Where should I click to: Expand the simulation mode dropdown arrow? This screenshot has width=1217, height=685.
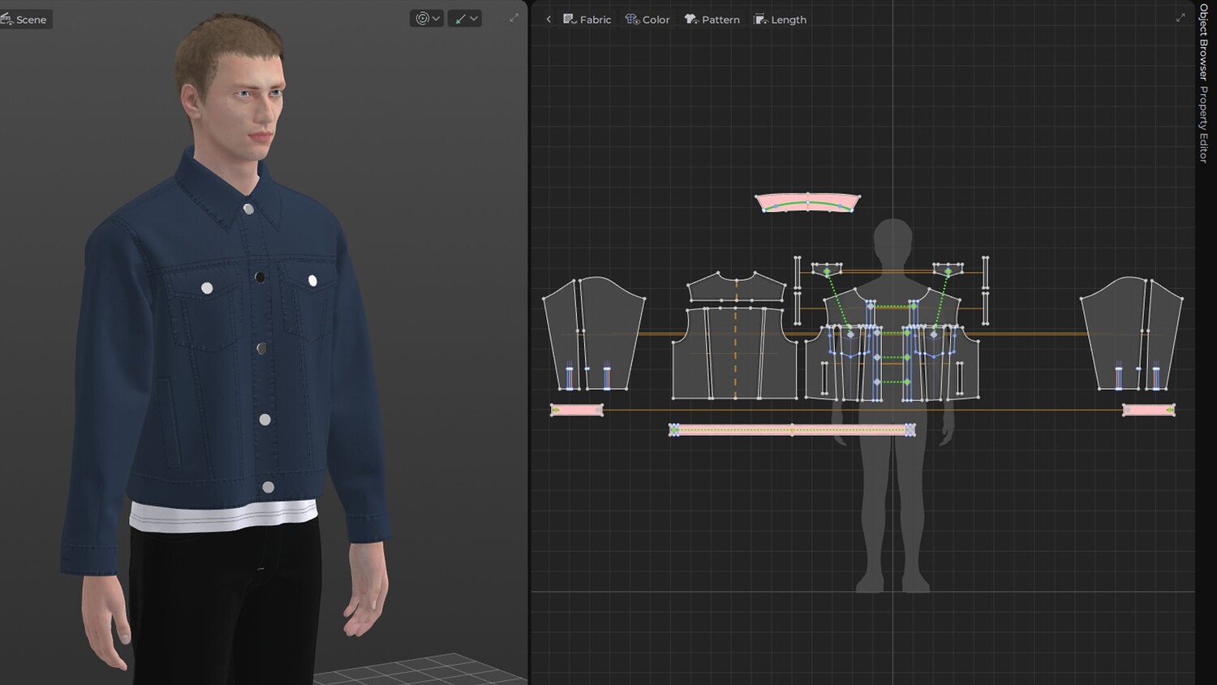(436, 19)
